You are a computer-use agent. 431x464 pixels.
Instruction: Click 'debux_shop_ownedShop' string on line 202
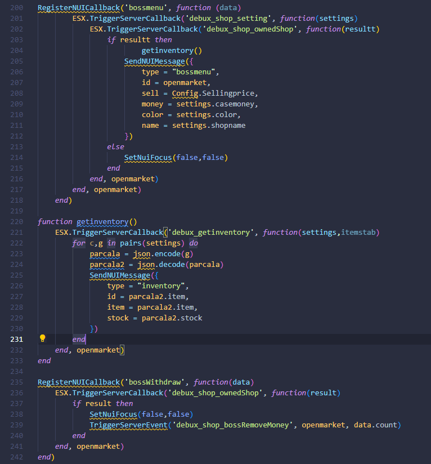click(x=249, y=29)
